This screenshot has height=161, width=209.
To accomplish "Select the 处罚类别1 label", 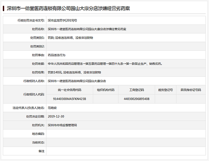I will (38, 38).
